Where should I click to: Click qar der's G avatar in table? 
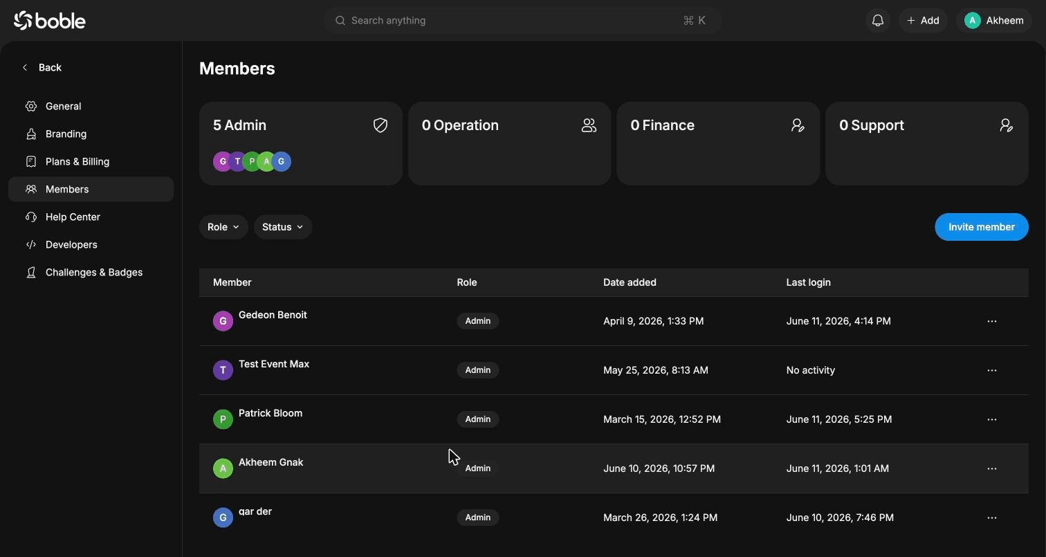(223, 518)
